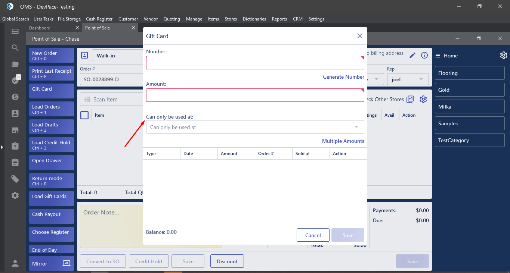The height and width of the screenshot is (273, 510).
Task: Open the Global Search menu
Action: point(16,19)
